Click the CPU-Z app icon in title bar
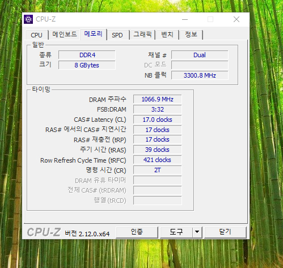This screenshot has width=283, height=268. click(x=28, y=19)
